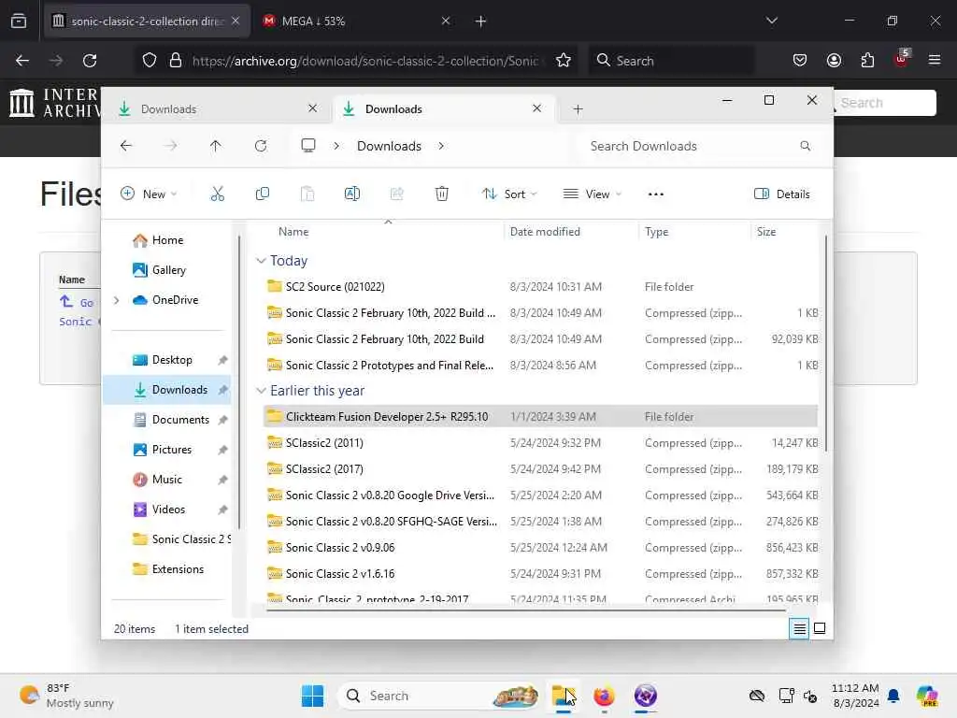The width and height of the screenshot is (957, 718).
Task: Open the Firefox hamburger menu
Action: pos(935,61)
